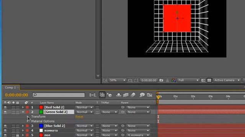Toggle Draft 3D cube icon
This screenshot has width=245, height=137.
[109, 95]
